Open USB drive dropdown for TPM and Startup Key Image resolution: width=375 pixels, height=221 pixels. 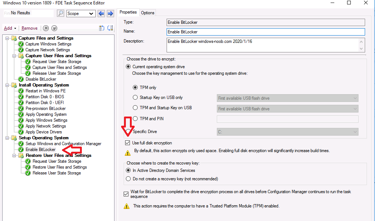[x=287, y=109]
